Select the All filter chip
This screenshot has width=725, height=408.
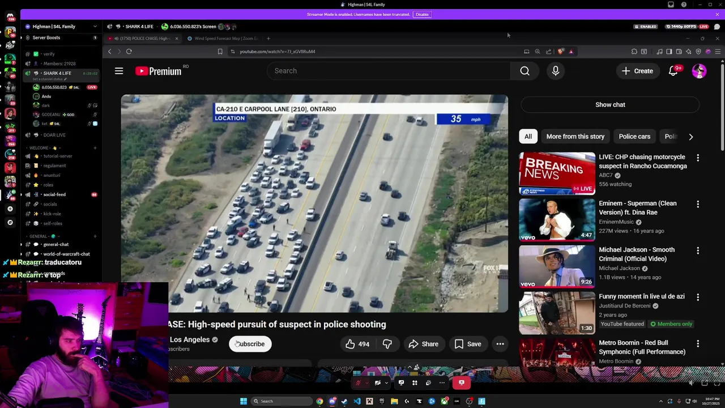click(x=528, y=137)
